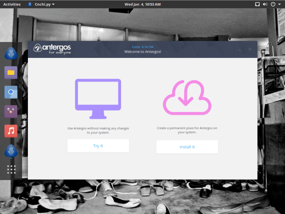Open the purple bird chat dock icon
This screenshot has width=285, height=214.
coord(11,111)
